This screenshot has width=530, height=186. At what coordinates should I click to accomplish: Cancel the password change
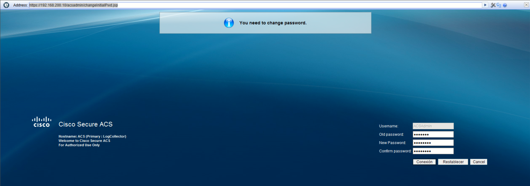479,162
